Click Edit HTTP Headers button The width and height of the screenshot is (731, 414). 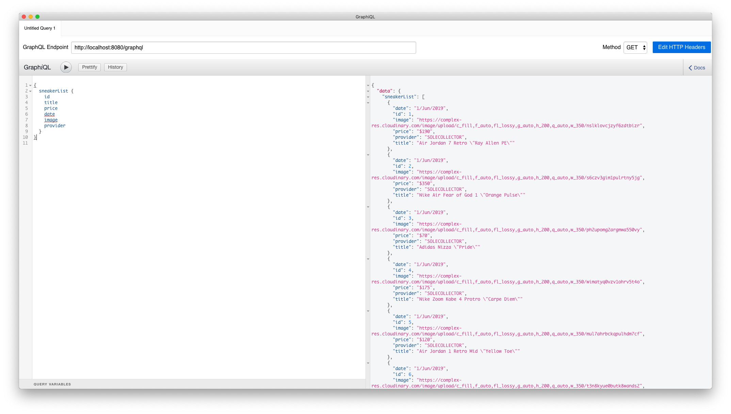[681, 47]
